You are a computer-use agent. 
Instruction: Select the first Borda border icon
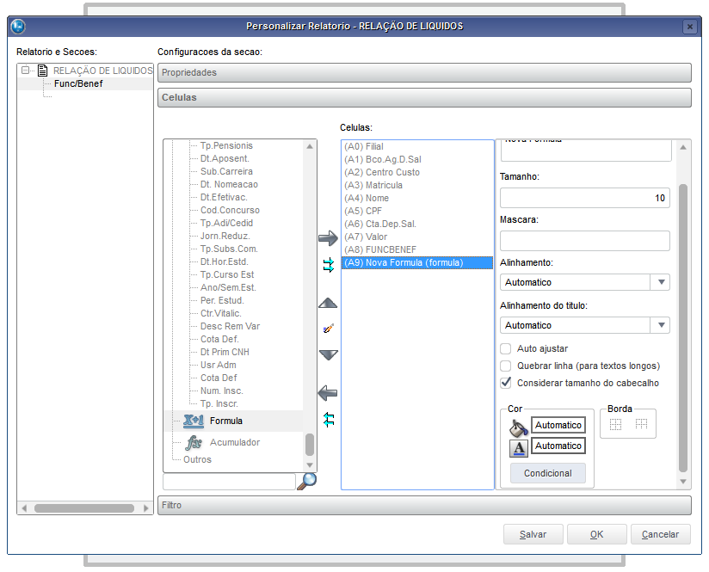(x=615, y=424)
